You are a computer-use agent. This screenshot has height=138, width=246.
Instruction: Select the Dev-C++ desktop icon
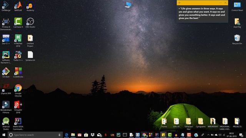(6, 39)
